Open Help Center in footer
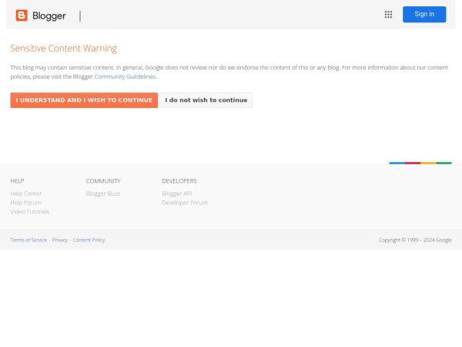This screenshot has width=462, height=347. (26, 194)
